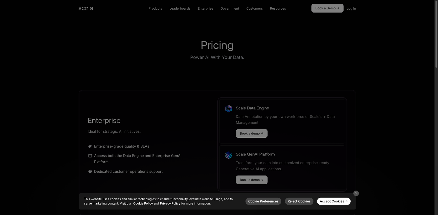This screenshot has width=438, height=215.
Task: Open the Privacy Policy link
Action: pyautogui.click(x=170, y=203)
